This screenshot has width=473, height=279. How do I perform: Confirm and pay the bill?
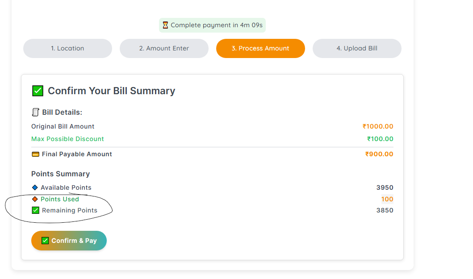[69, 241]
